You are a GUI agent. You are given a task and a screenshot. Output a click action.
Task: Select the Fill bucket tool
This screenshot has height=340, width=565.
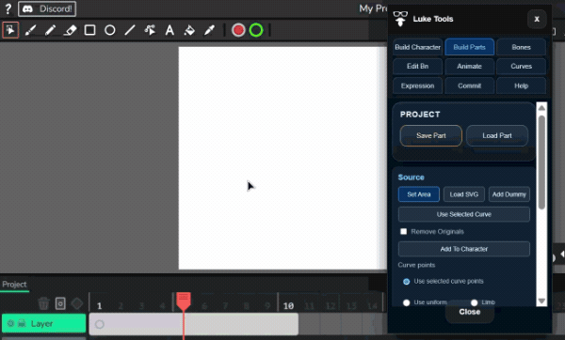click(x=189, y=30)
